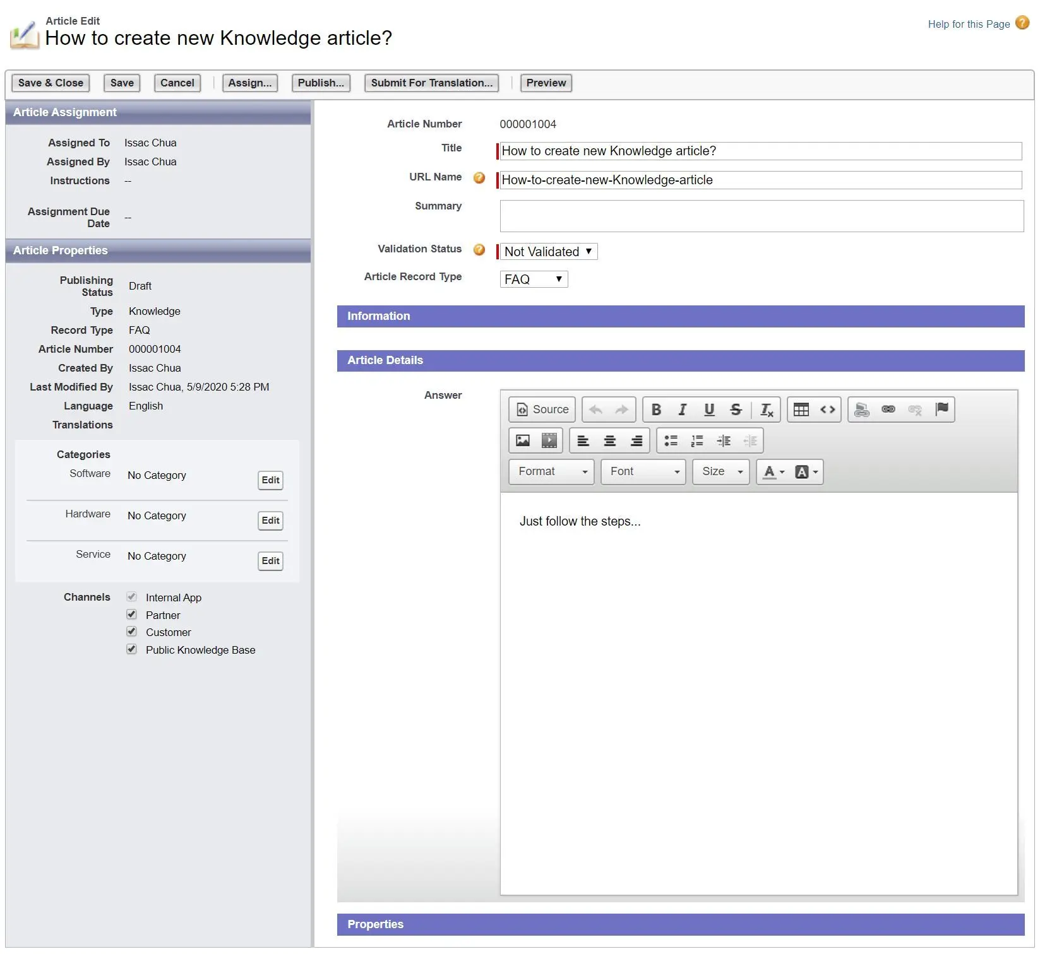Insert an image into the answer
1040x954 pixels.
click(x=523, y=440)
